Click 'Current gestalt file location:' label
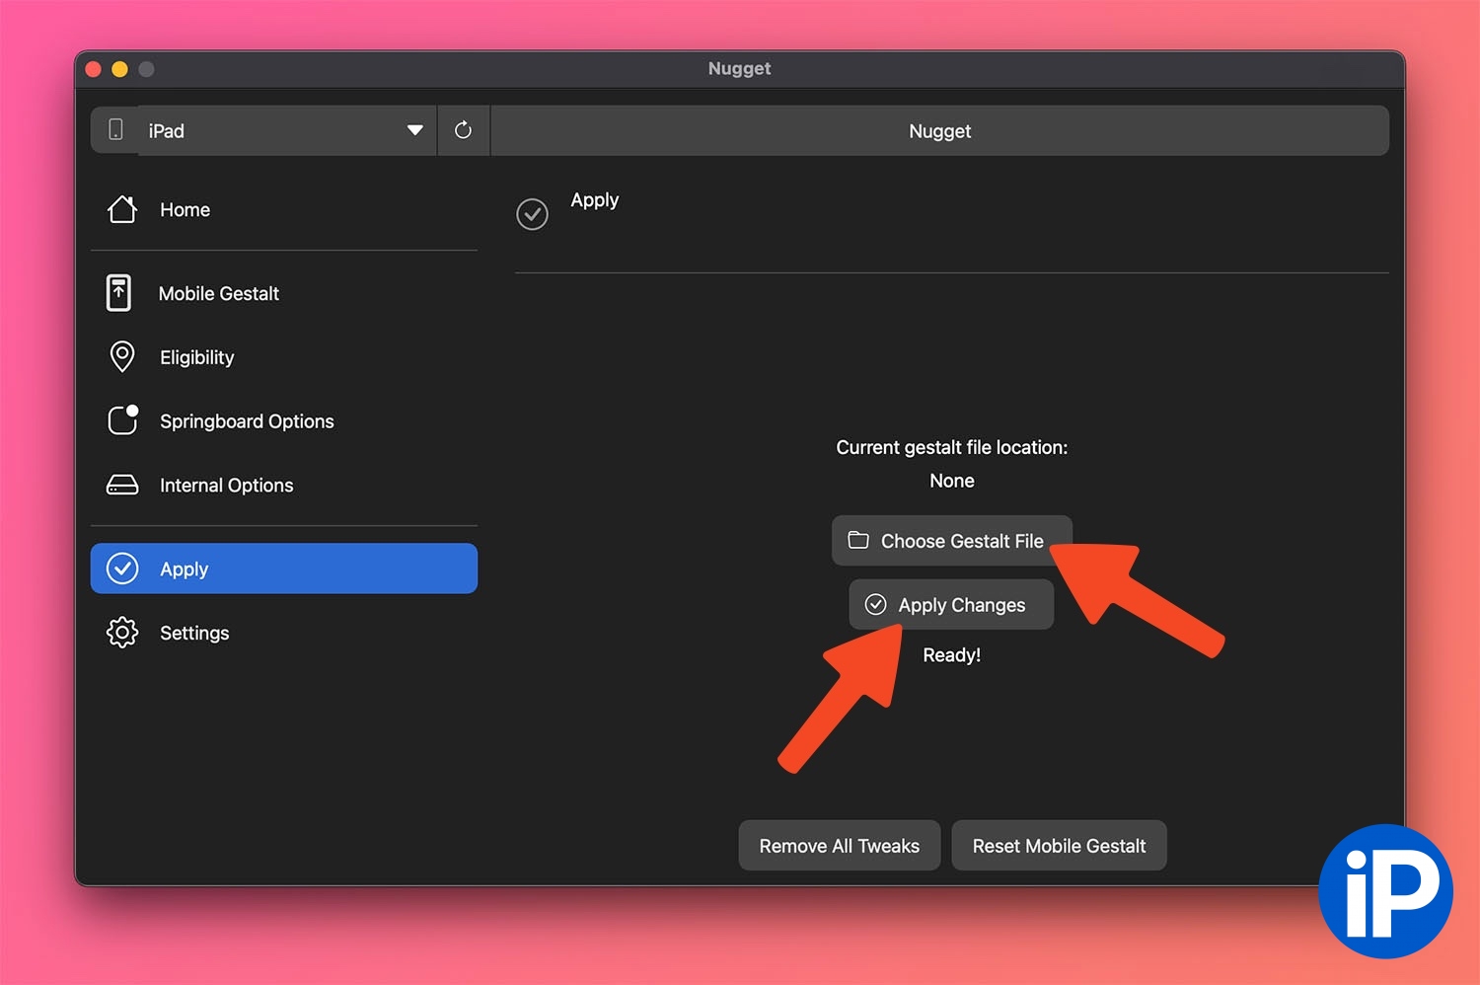Screen dimensions: 1480x985 click(951, 447)
